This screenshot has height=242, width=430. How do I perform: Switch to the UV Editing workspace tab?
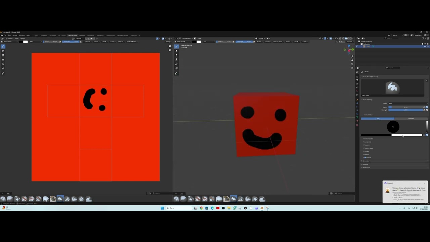coord(62,35)
